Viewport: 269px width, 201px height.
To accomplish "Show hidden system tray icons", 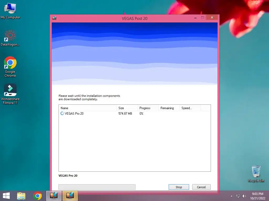I will (232, 196).
